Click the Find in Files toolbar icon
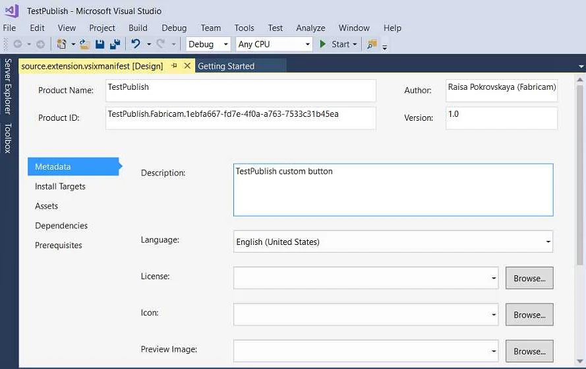The height and width of the screenshot is (369, 586). (x=372, y=44)
